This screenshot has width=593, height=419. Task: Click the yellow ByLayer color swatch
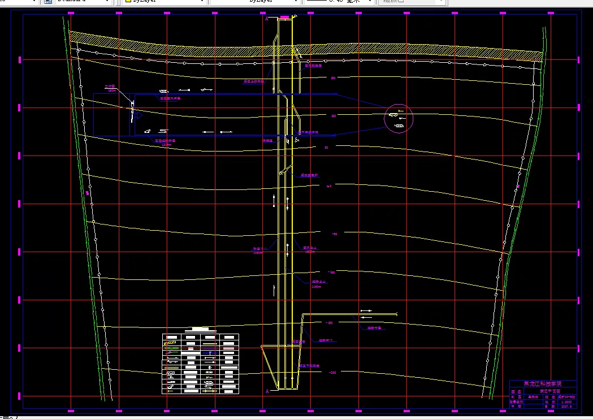pos(128,2)
